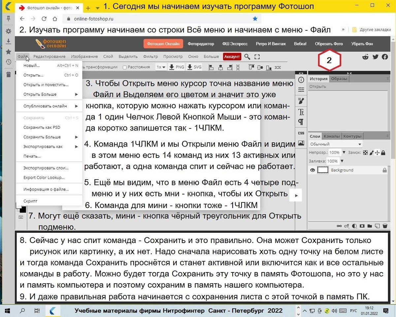Open the Character (Tt) panel icon
396x317 pixels.
301,112
